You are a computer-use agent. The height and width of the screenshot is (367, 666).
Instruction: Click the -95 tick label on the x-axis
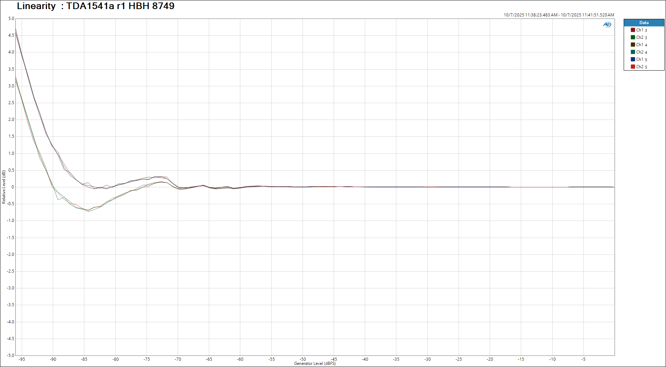[x=22, y=359]
